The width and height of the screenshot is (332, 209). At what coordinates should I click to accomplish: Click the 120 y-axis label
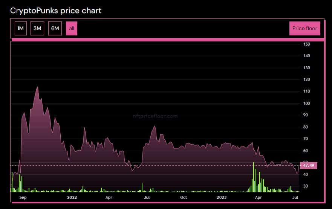307,79
